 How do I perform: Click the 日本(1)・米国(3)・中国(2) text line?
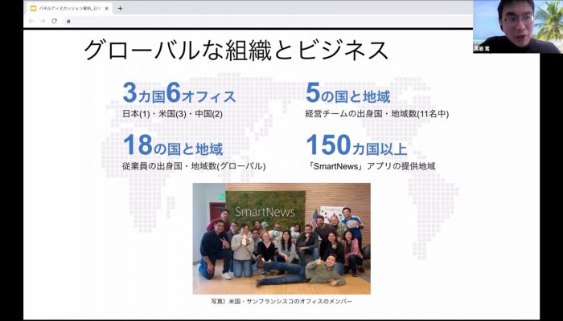click(x=173, y=114)
